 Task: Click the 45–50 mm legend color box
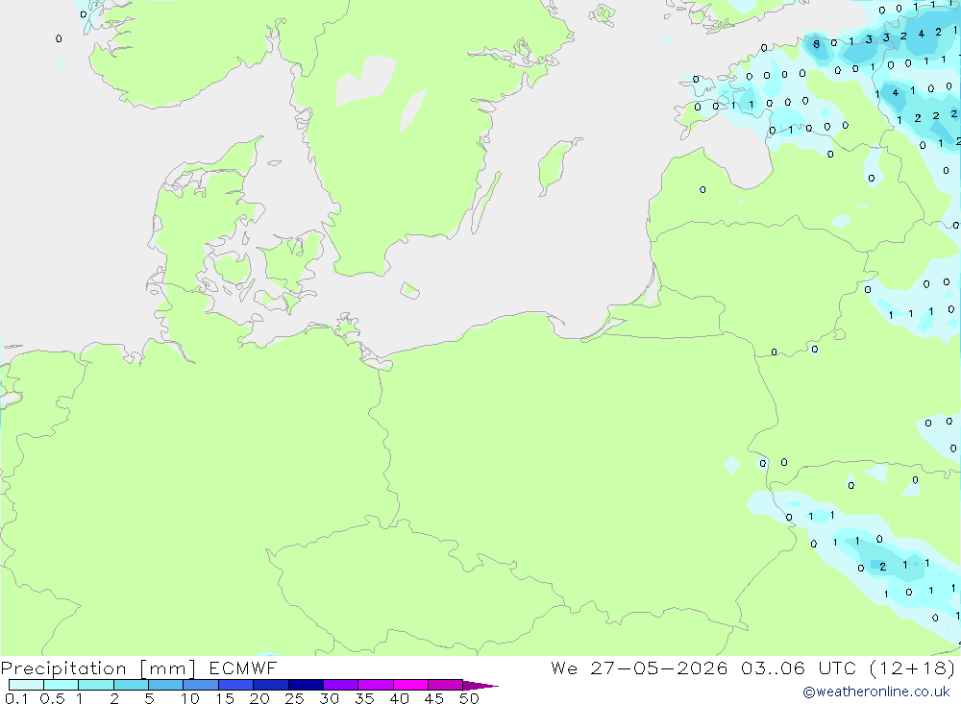pyautogui.click(x=446, y=685)
